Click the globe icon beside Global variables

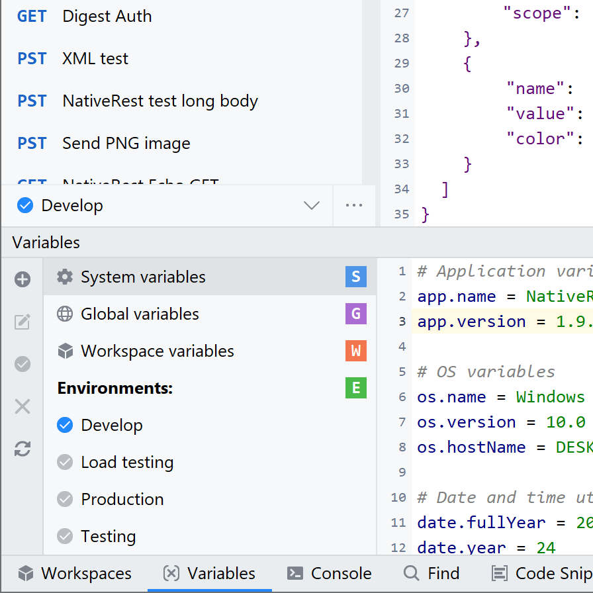click(65, 314)
